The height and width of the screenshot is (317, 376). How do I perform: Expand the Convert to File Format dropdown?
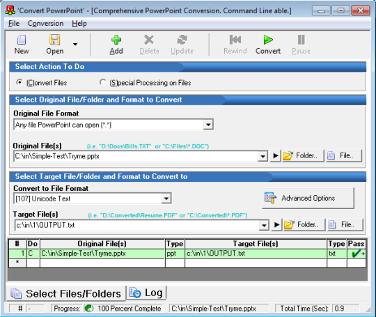pyautogui.click(x=166, y=199)
